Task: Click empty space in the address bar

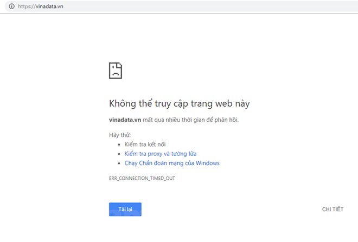Action: 206,6
